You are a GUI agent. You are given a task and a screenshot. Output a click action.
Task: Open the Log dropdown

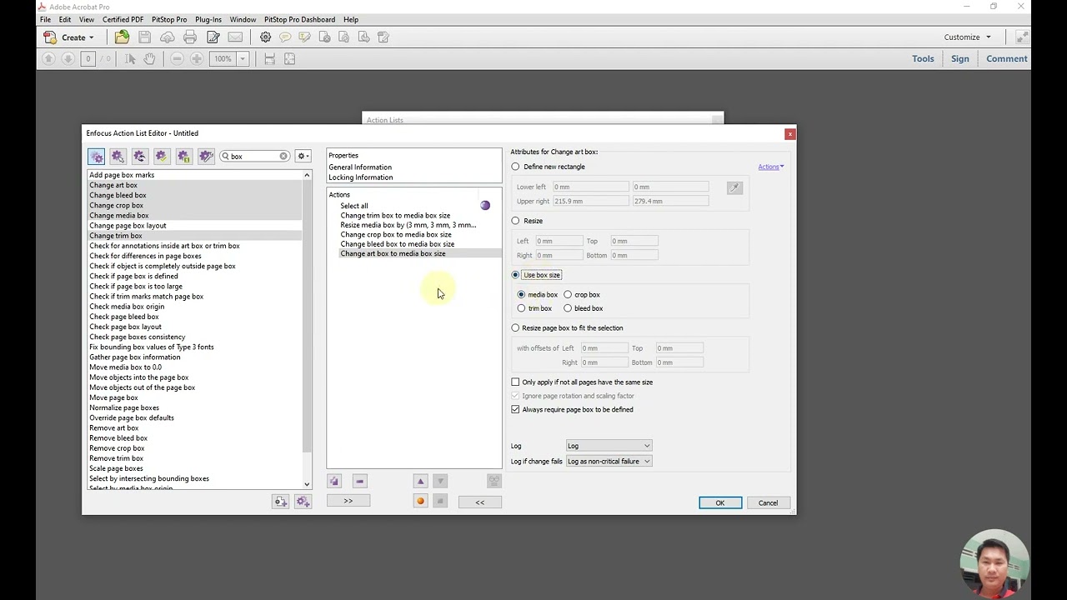[609, 446]
